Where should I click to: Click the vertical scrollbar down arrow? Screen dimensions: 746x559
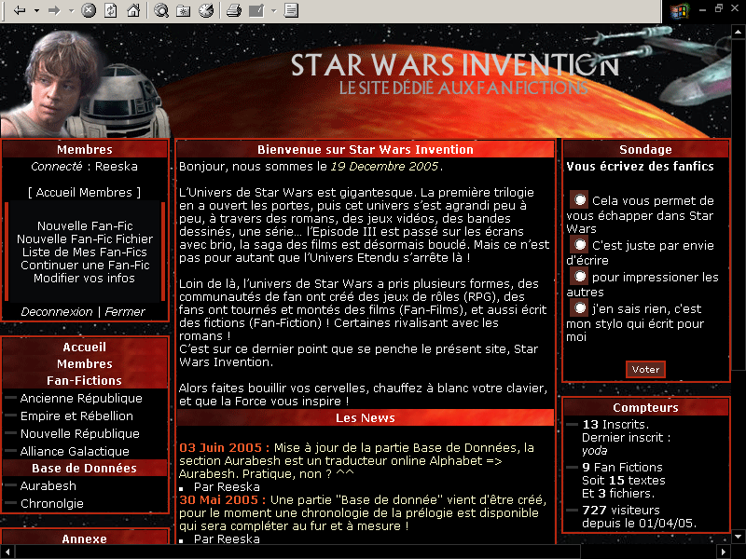click(x=738, y=537)
